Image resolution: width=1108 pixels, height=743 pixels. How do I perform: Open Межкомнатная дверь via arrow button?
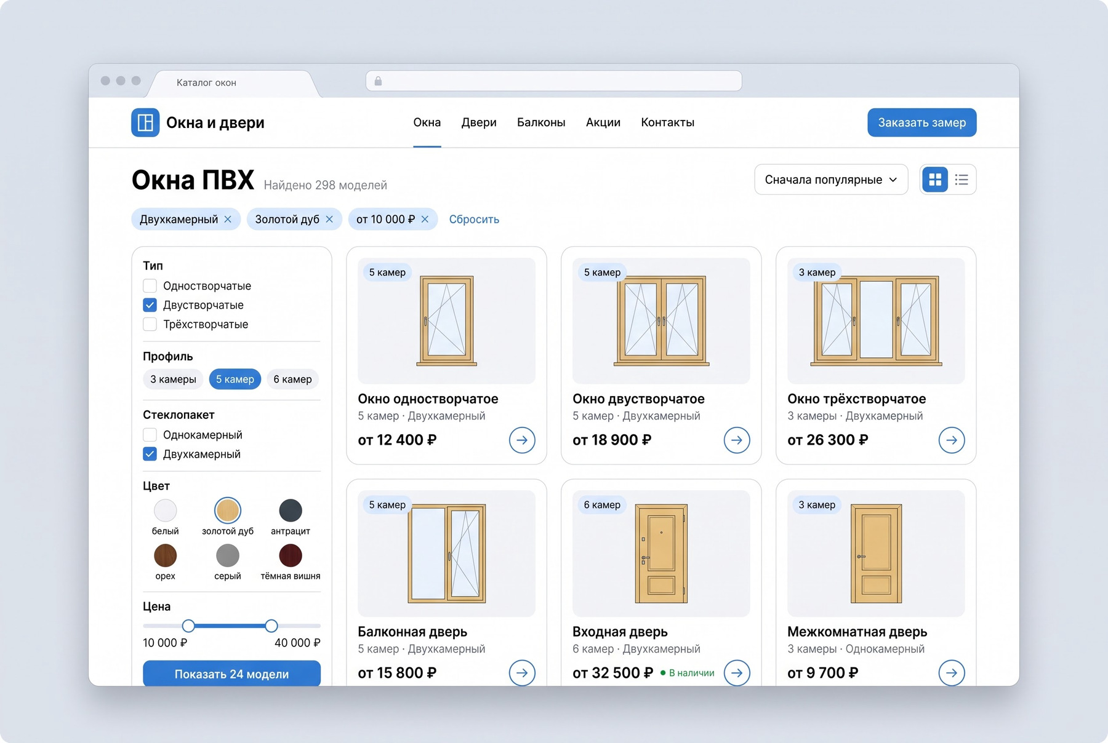click(x=952, y=673)
